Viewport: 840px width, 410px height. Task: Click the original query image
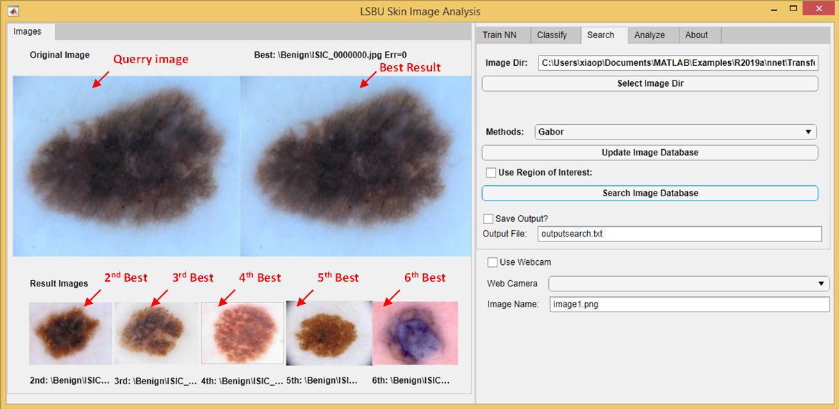tap(125, 165)
